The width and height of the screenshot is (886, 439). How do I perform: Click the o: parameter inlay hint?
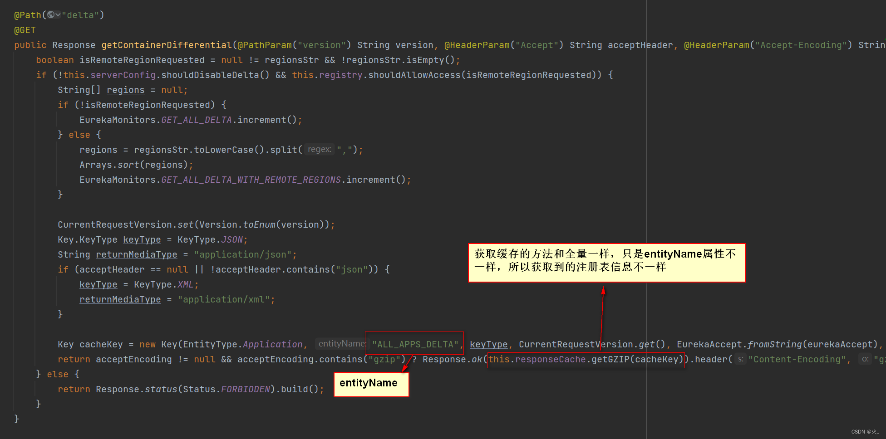865,359
